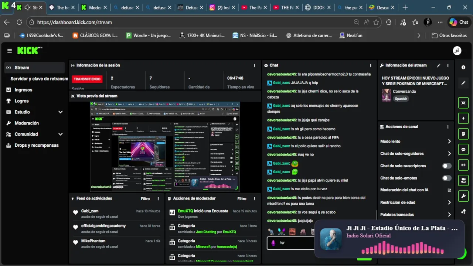Toggle the activity feed document sidebar icon
Screen dimensions: 473x266
tap(463, 134)
